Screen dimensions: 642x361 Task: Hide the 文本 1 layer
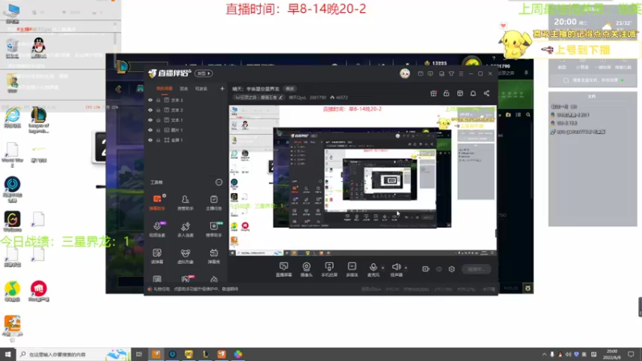150,120
